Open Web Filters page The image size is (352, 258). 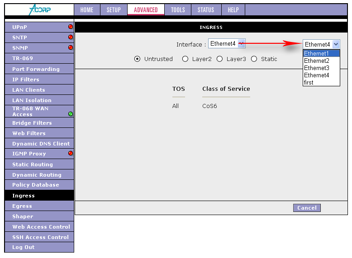(39, 133)
